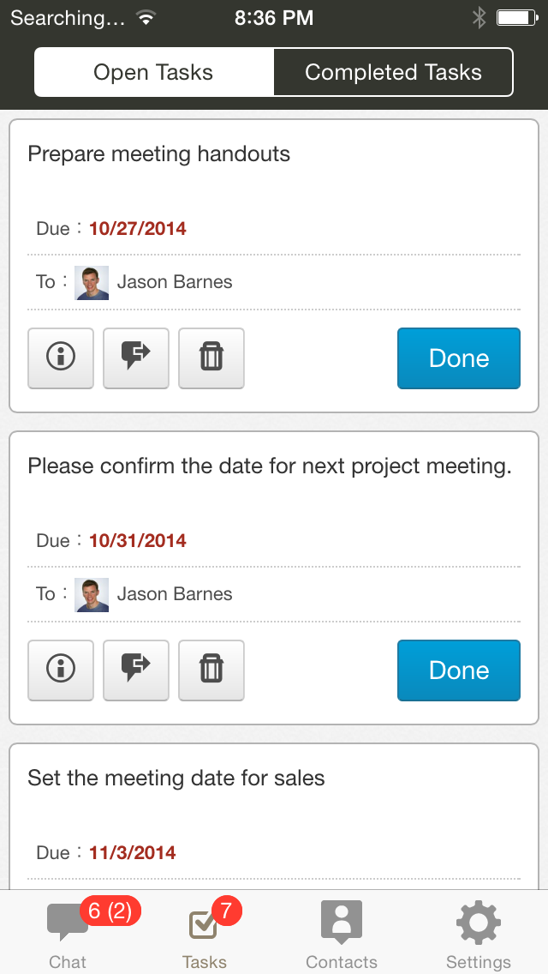Image resolution: width=548 pixels, height=974 pixels.
Task: Open Settings gear in bottom bar
Action: click(x=478, y=935)
